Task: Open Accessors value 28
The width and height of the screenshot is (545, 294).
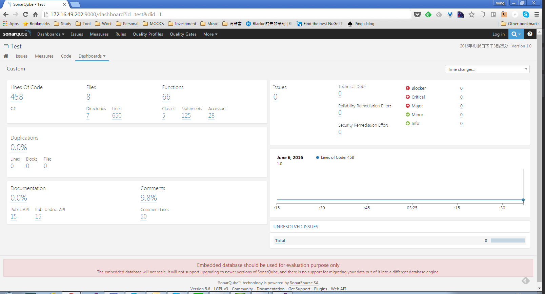Action: [x=211, y=115]
